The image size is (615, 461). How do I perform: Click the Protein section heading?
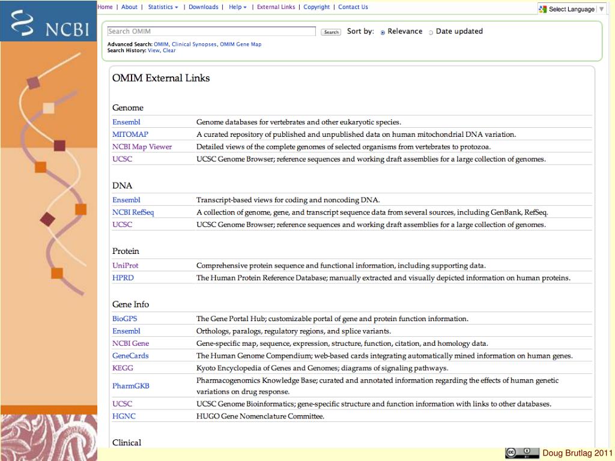[x=126, y=252]
